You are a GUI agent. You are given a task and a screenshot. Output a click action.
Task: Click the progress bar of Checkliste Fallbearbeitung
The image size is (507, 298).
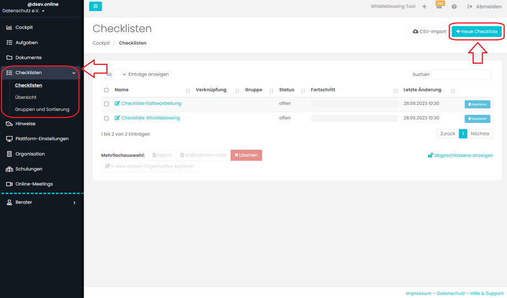(354, 104)
